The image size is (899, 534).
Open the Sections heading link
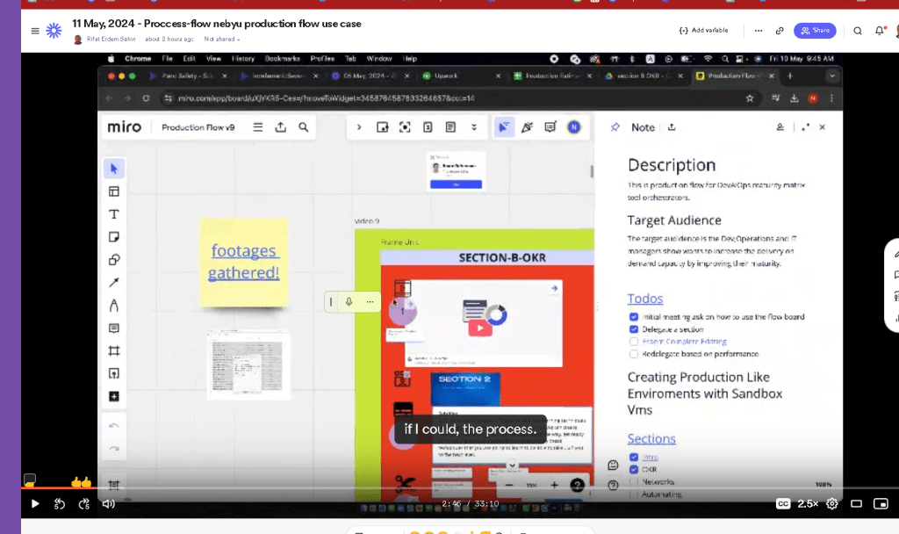coord(651,438)
